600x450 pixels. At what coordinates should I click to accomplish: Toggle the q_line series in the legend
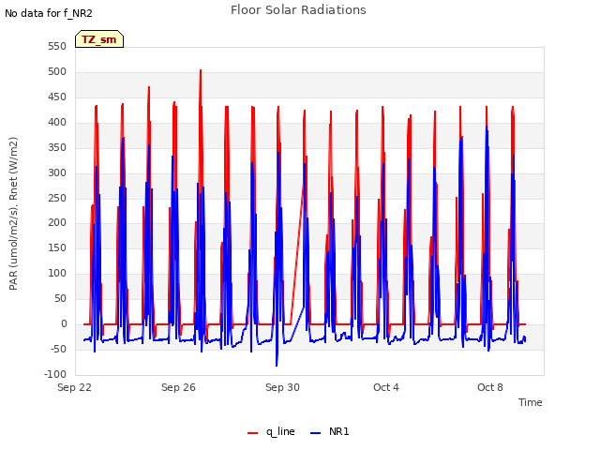(271, 431)
